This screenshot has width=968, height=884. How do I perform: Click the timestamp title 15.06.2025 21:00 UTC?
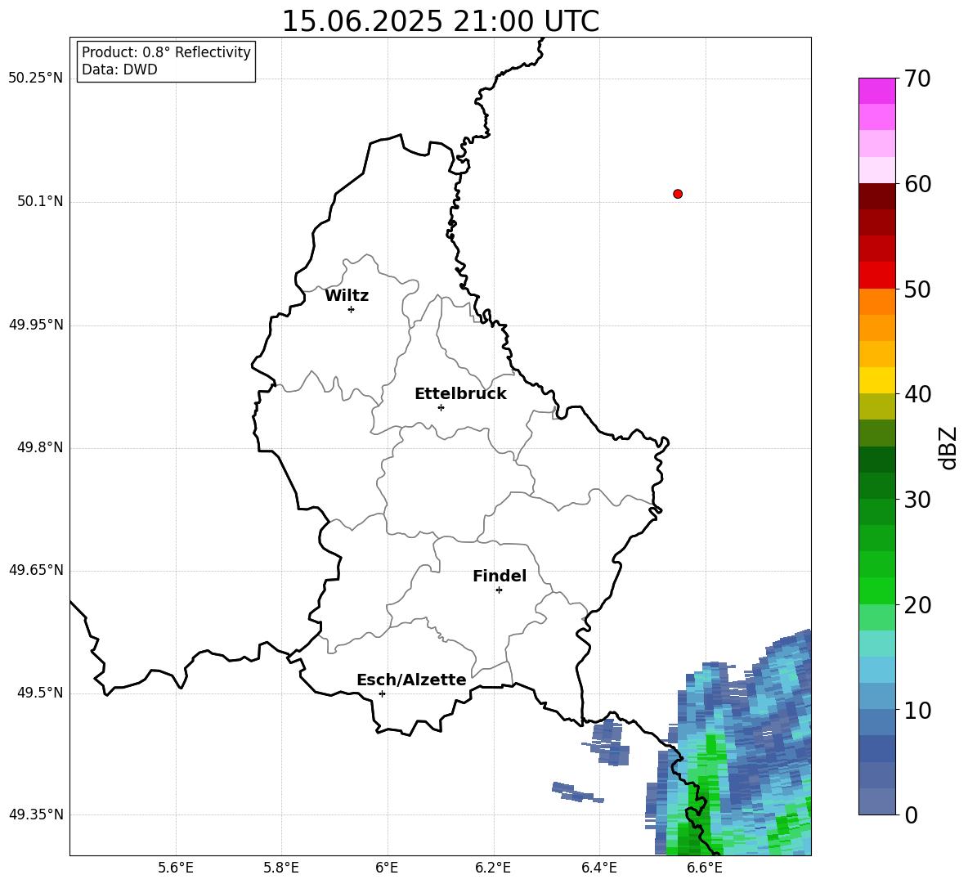(440, 21)
